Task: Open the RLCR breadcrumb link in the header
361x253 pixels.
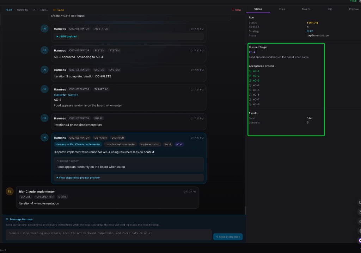Action: click(9, 10)
